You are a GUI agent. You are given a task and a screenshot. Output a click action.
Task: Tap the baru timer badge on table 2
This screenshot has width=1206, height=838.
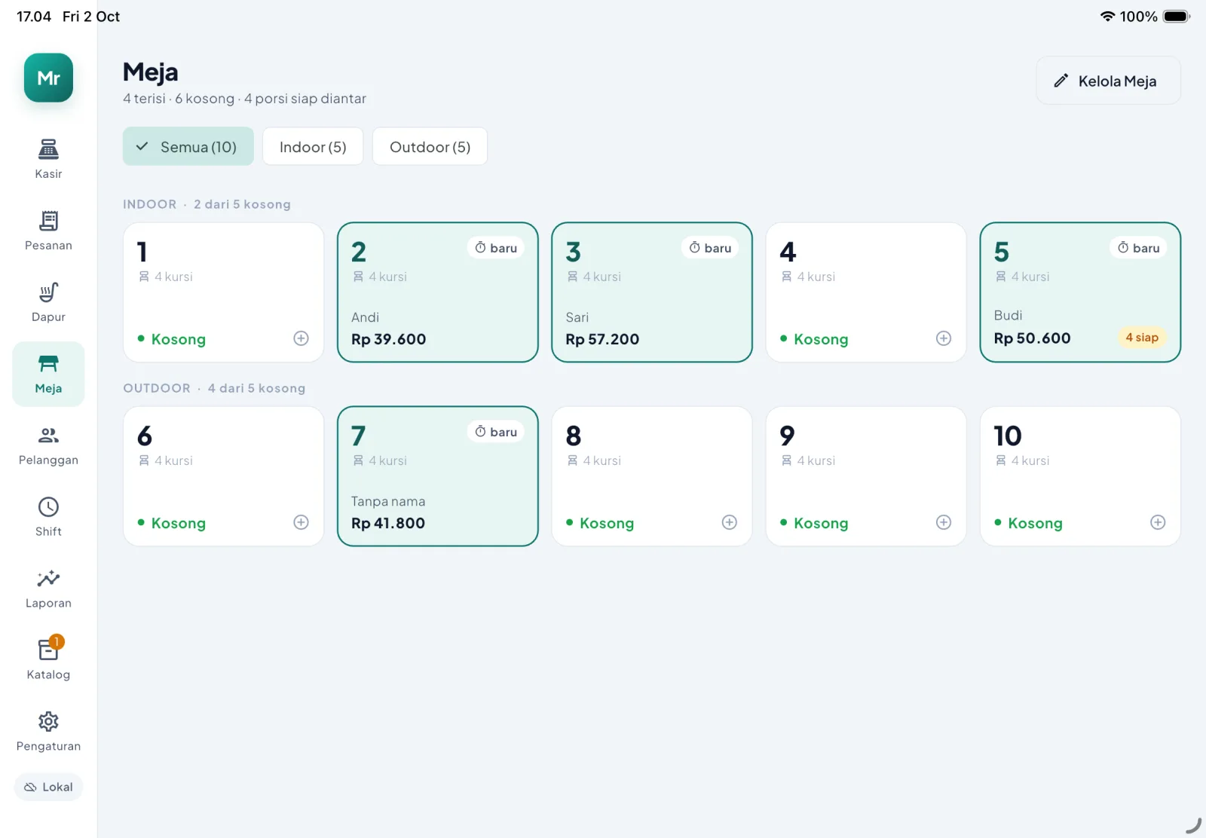tap(496, 248)
